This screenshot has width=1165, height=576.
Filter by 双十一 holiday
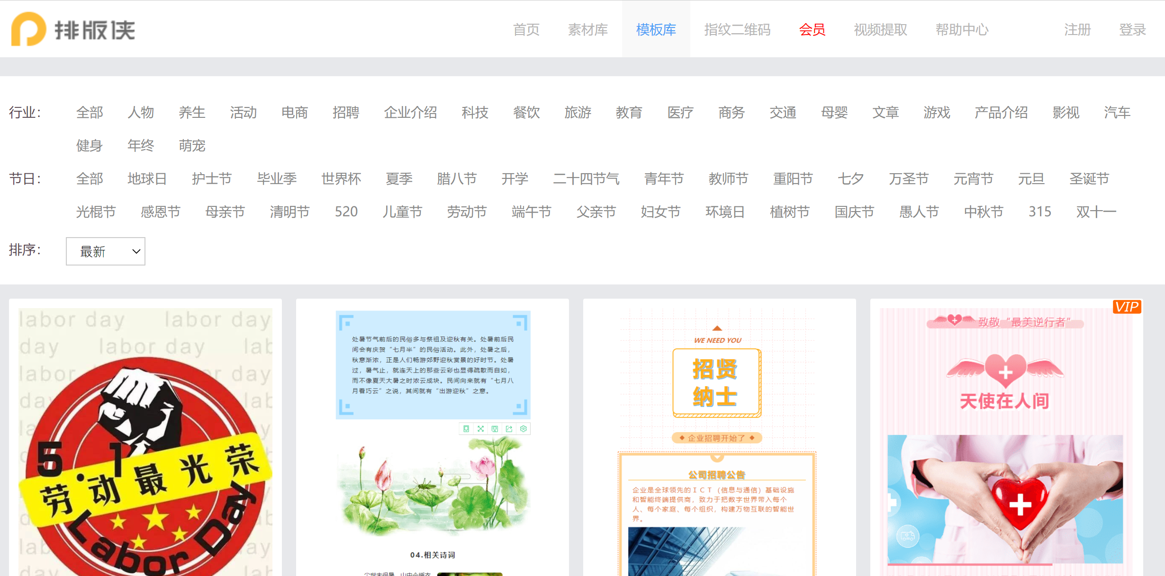coord(1096,212)
